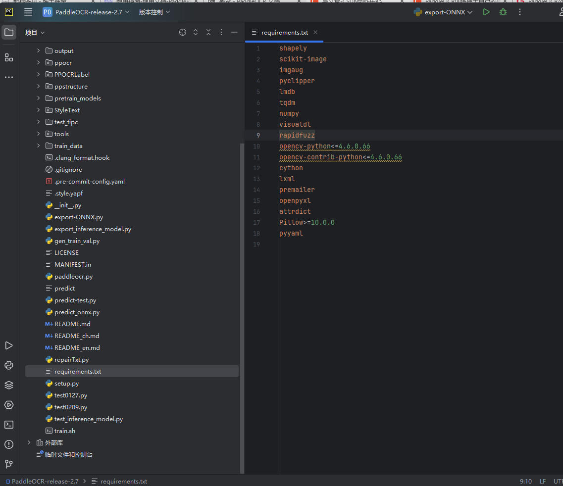
Task: Expand the output folder
Action: click(x=39, y=50)
